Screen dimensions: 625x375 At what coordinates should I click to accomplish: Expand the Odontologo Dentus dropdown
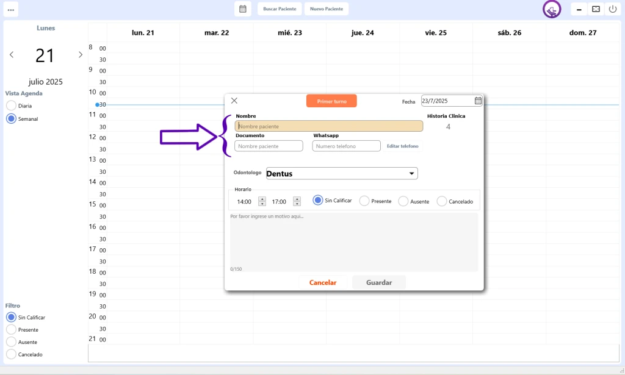411,174
